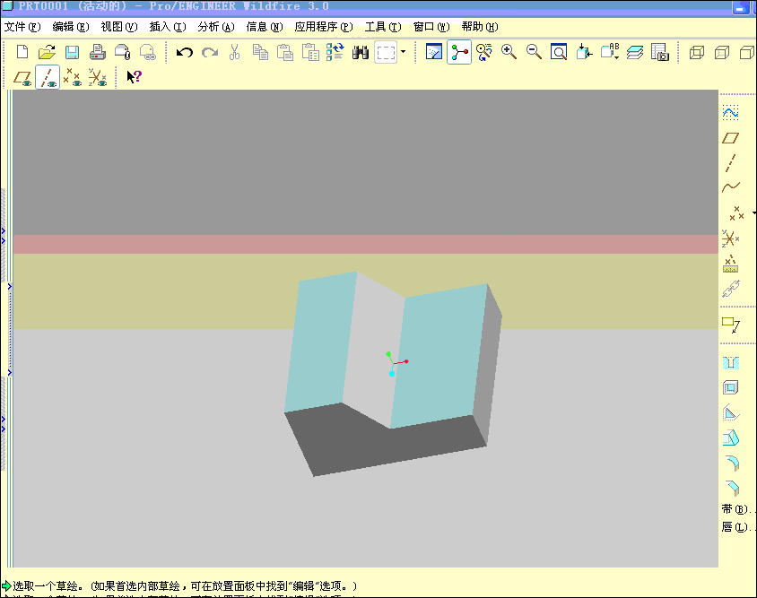This screenshot has width=757, height=598.
Task: Switch to no hidden display
Action: [747, 52]
